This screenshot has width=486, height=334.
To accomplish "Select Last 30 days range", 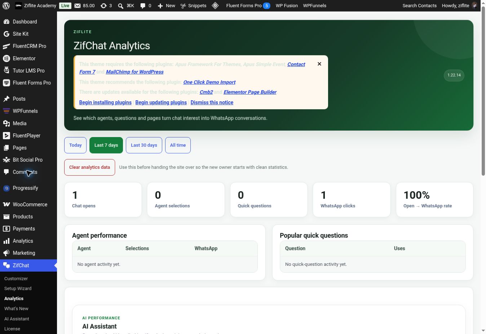I will click(144, 145).
